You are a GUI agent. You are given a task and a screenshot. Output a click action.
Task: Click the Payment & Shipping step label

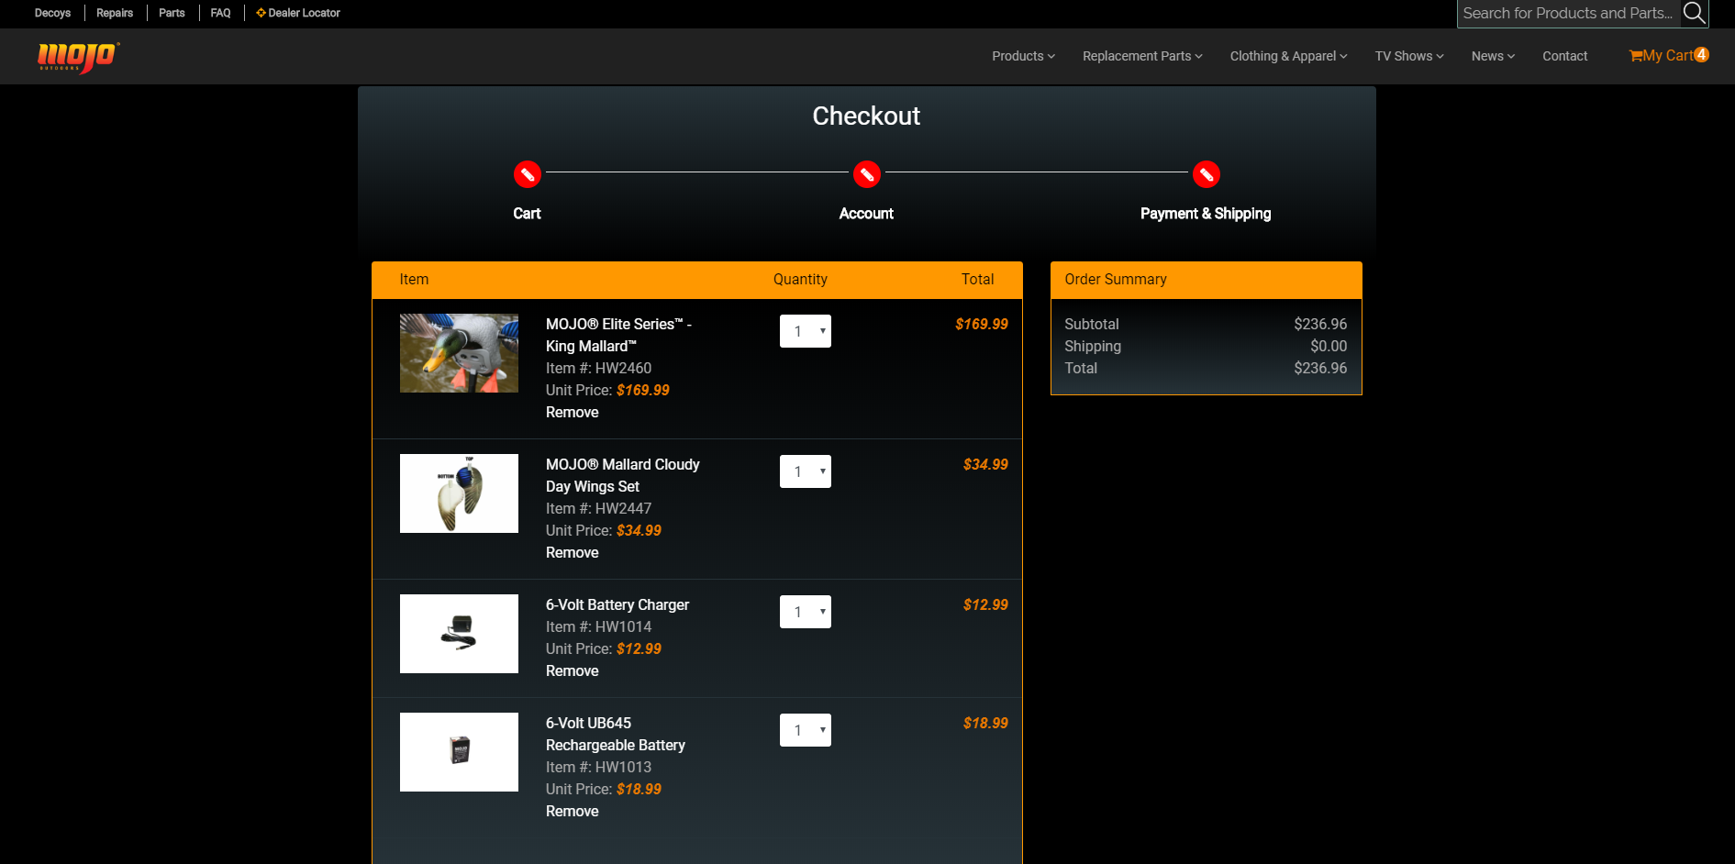1206,214
